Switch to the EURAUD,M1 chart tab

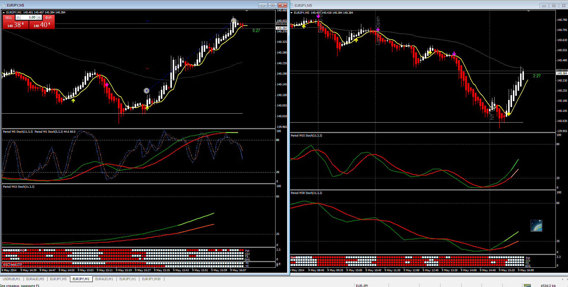coord(104,279)
